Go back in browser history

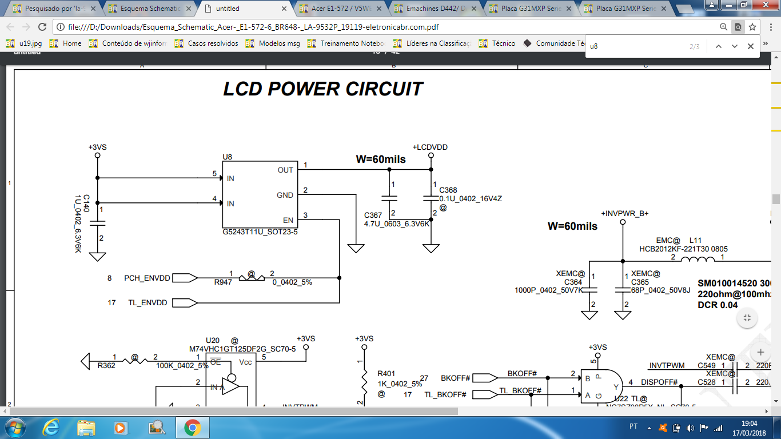10,27
